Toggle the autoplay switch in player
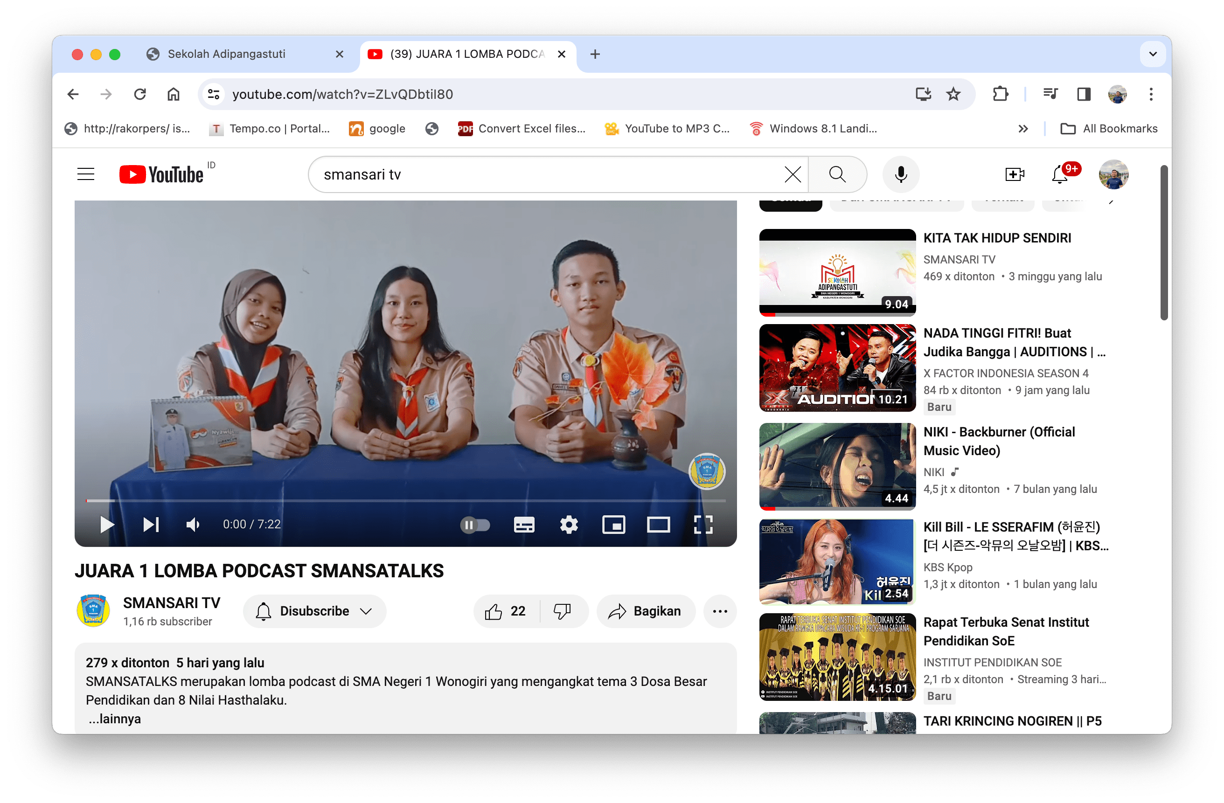The image size is (1224, 803). click(x=475, y=524)
